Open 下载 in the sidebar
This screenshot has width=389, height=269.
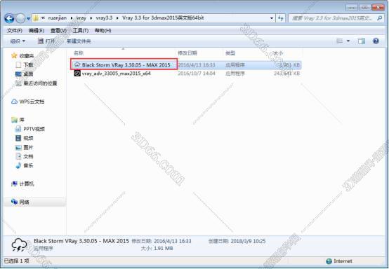click(x=28, y=65)
